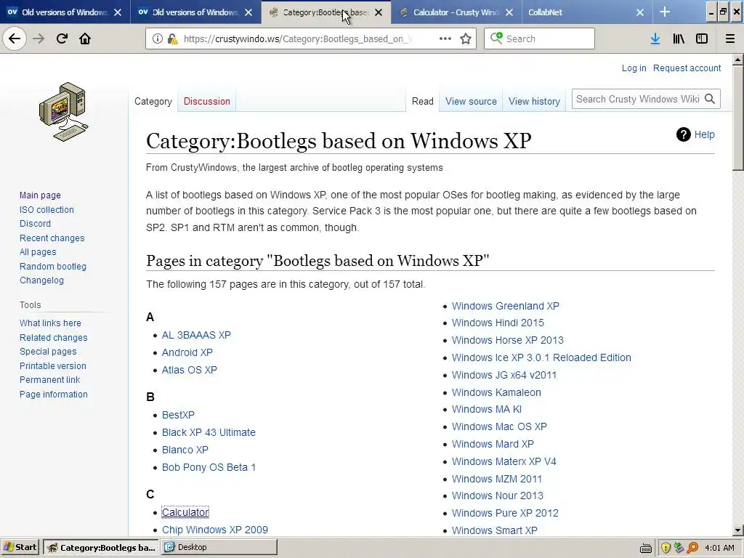Viewport: 744px width, 558px height.
Task: Open Windows Greenland XP page
Action: click(506, 306)
